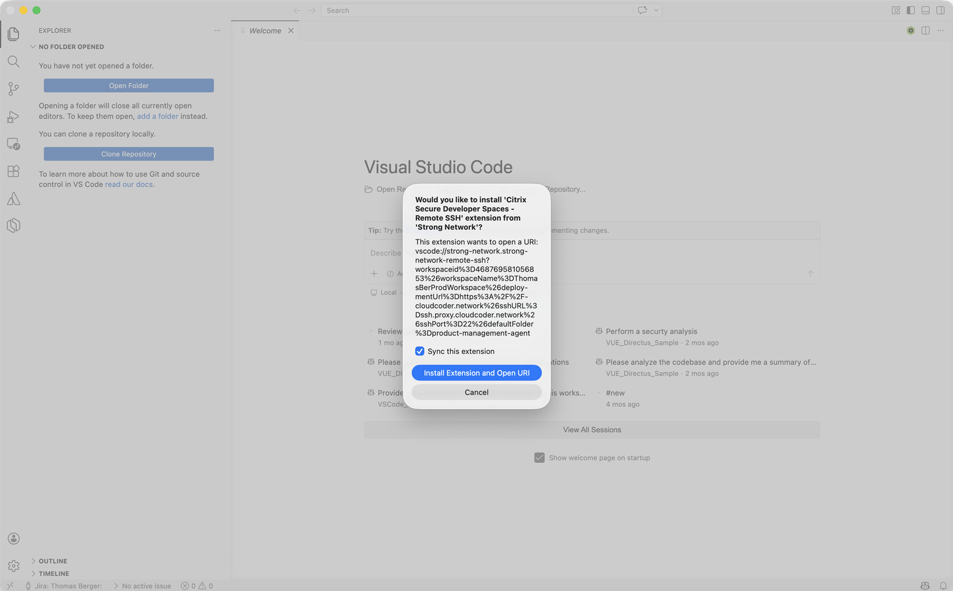Toggle primary side bar visibility
953x591 pixels.
click(911, 10)
